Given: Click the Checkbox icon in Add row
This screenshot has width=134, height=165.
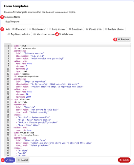Looking at the screenshot, I should [x=13, y=29].
